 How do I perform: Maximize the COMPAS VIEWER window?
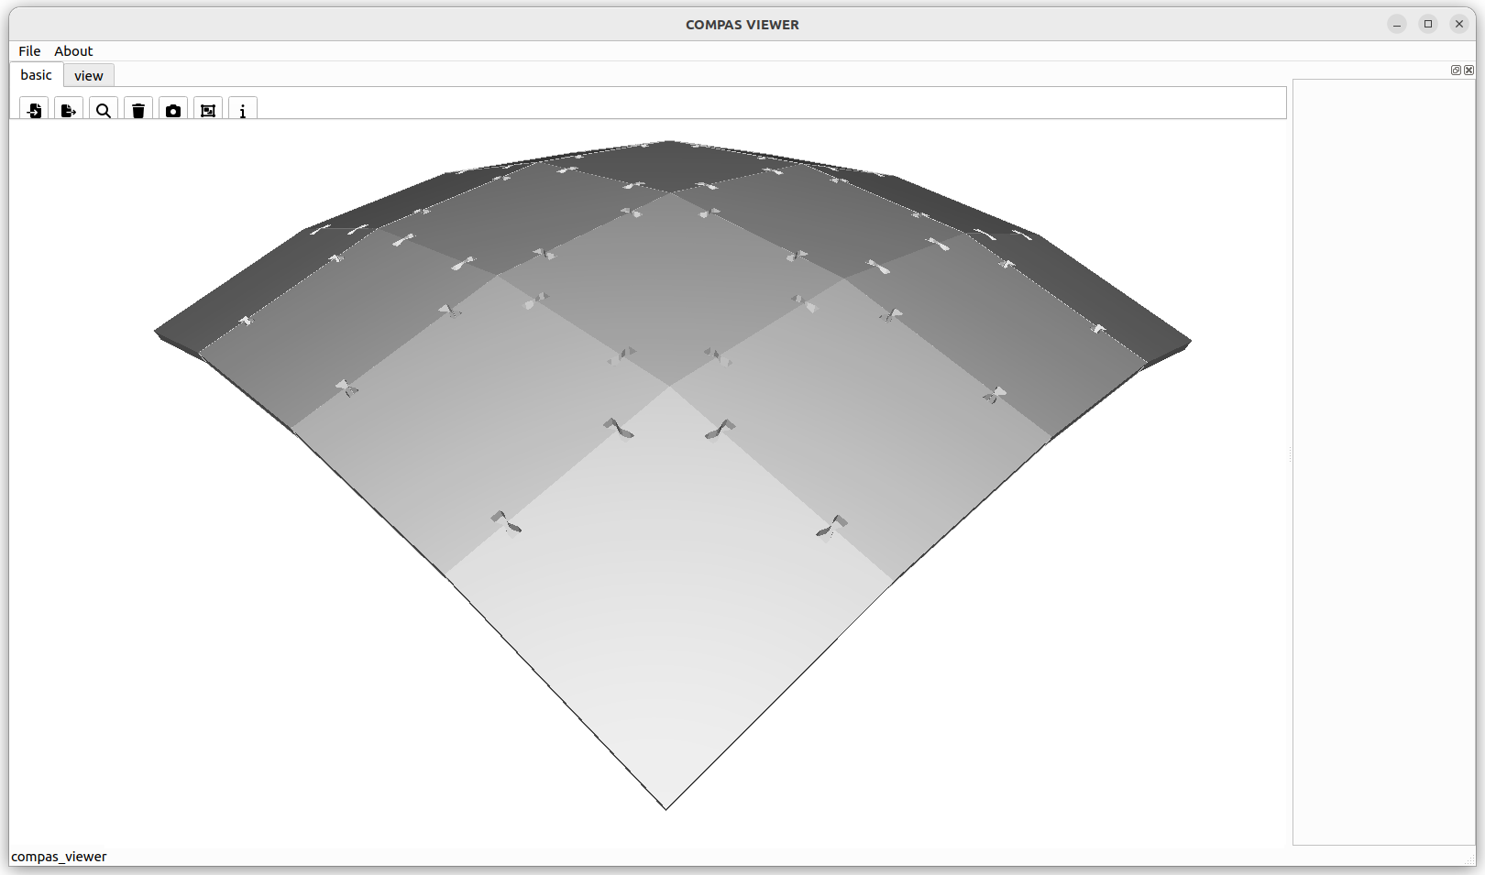click(x=1428, y=25)
